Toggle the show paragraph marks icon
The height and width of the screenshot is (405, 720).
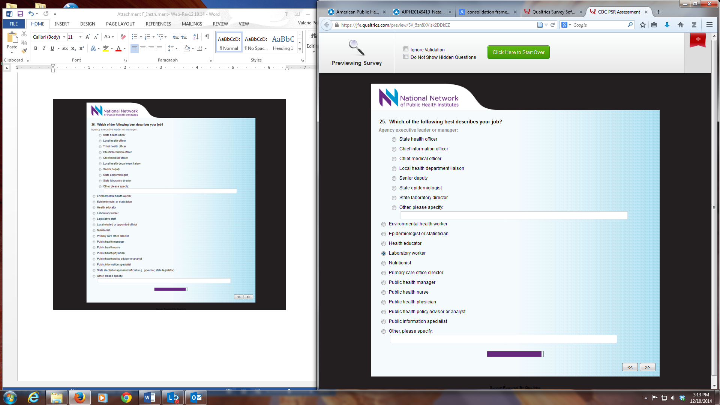[x=207, y=37]
